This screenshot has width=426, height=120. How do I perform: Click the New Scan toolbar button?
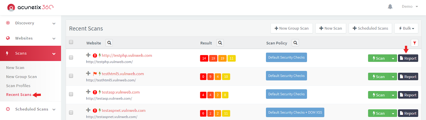[x=331, y=28]
